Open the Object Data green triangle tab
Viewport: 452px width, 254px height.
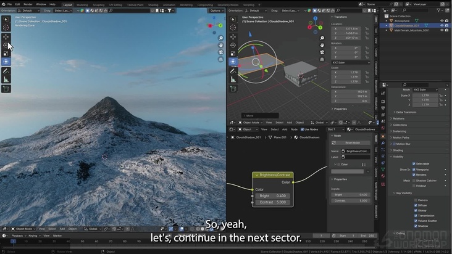click(383, 170)
